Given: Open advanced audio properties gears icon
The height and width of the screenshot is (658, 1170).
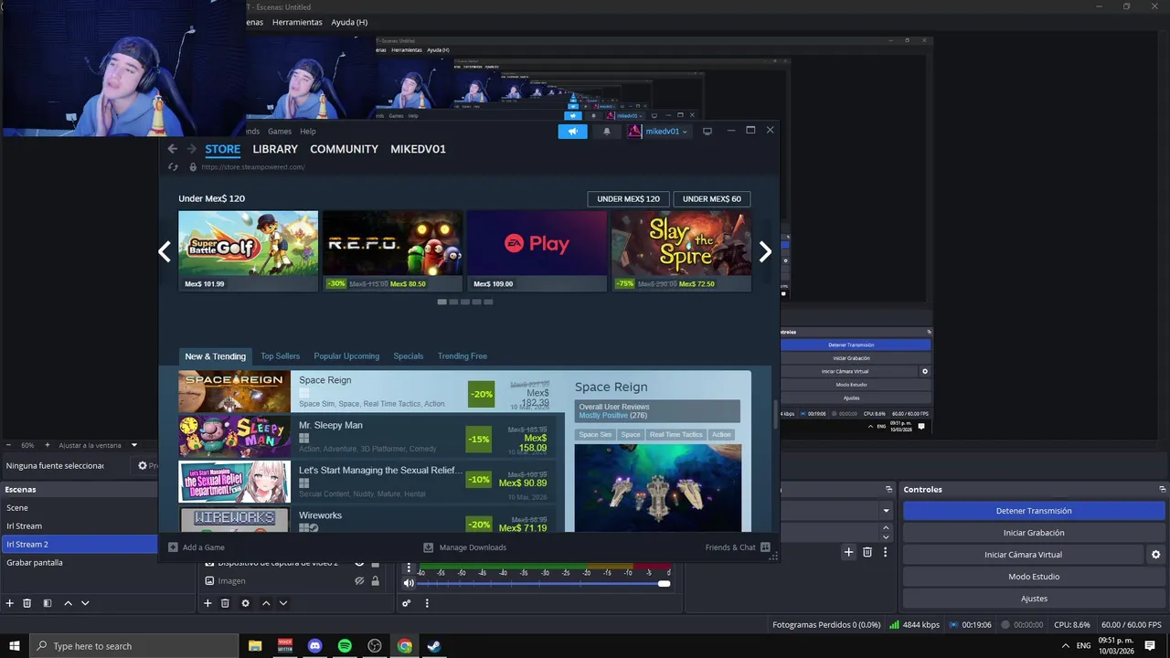Looking at the screenshot, I should pos(407,603).
